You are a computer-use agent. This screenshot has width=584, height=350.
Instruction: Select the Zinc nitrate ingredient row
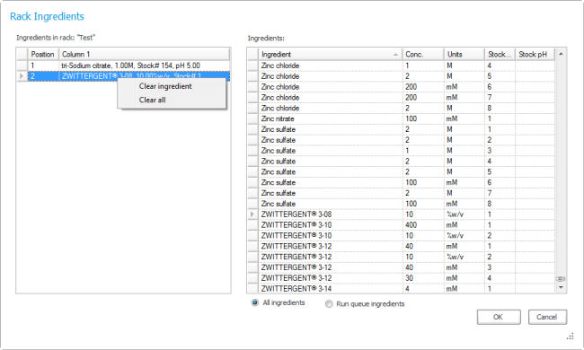click(402, 118)
